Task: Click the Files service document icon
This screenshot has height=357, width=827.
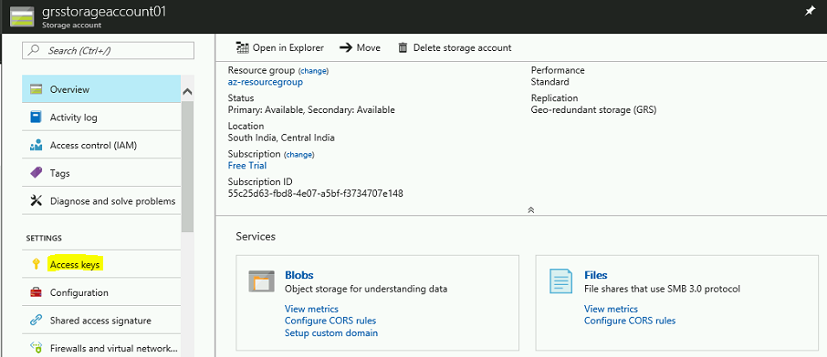Action: coord(560,281)
